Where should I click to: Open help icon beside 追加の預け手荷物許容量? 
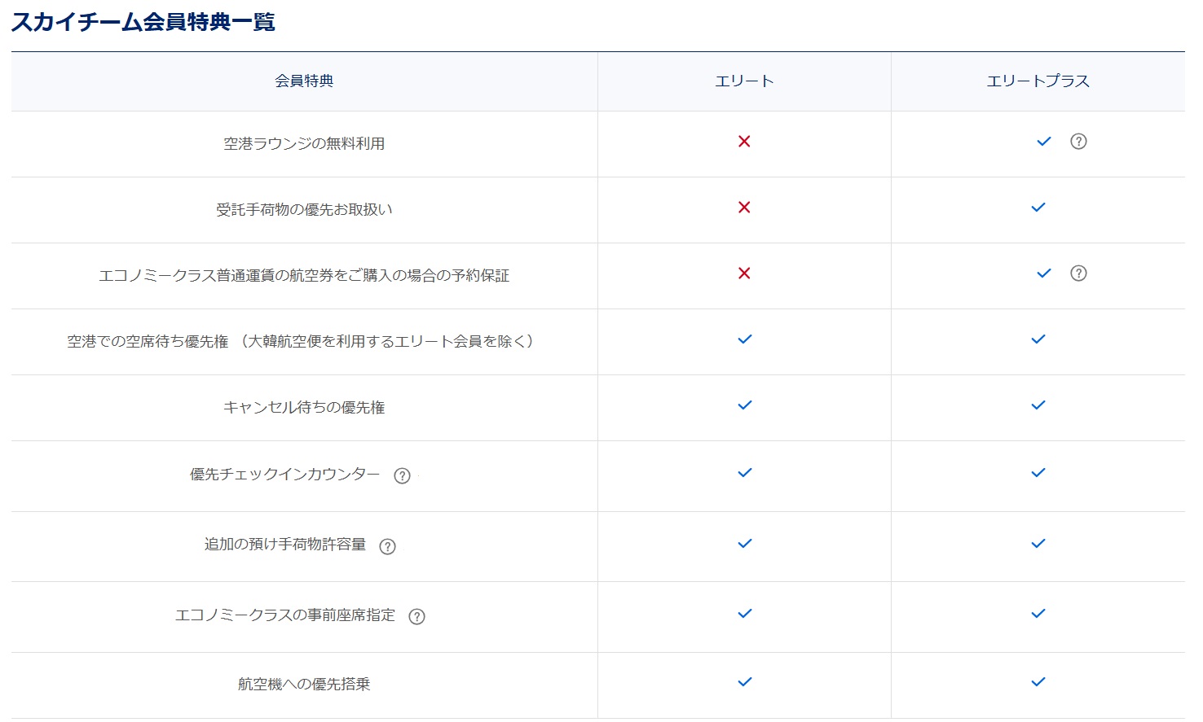pyautogui.click(x=388, y=547)
